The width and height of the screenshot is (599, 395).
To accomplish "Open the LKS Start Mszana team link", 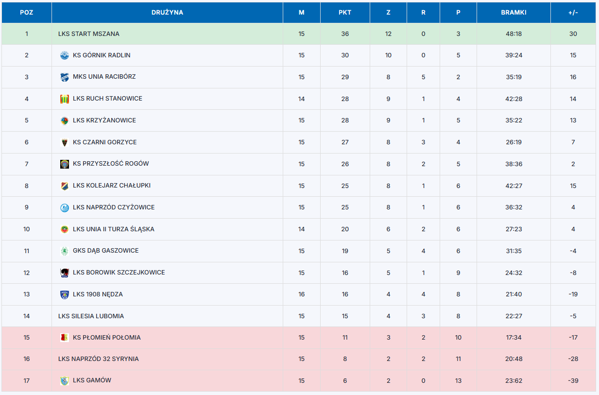I will point(89,34).
